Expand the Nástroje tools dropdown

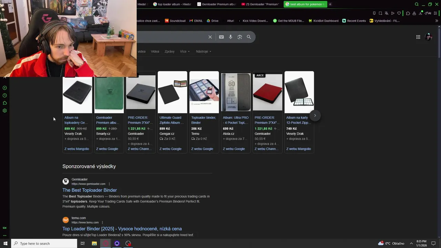coord(204,51)
